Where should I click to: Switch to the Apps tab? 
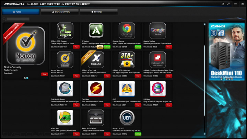click(x=21, y=12)
